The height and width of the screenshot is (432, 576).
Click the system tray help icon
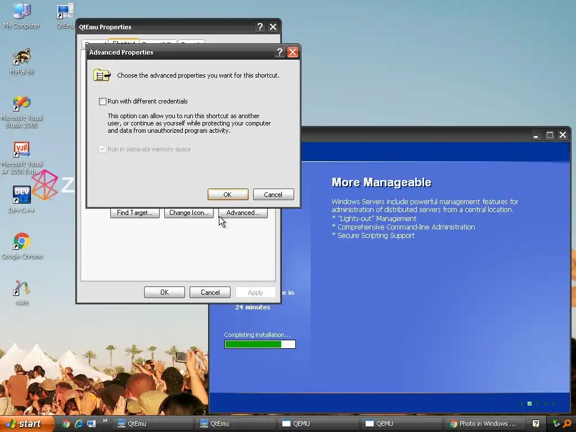coord(535,424)
